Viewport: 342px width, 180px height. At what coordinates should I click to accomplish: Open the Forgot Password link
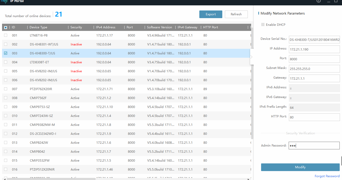tap(327, 176)
